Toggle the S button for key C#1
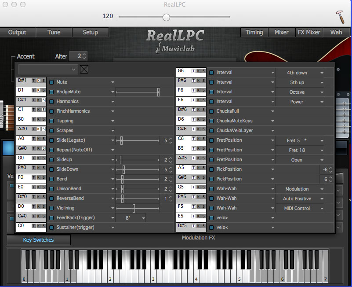Viewport: 352px width, 287px height. [44, 100]
